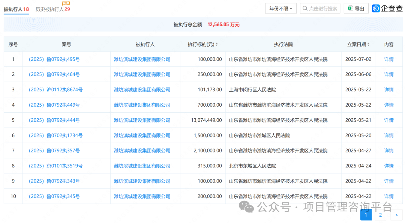Click the magnifier icon in the search box
This screenshot has height=223, width=405.
304,8
